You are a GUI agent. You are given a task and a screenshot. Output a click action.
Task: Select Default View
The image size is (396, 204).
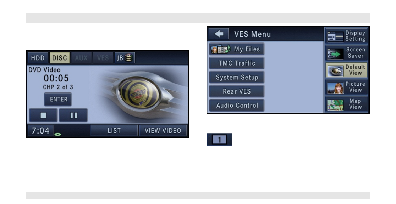(x=346, y=70)
